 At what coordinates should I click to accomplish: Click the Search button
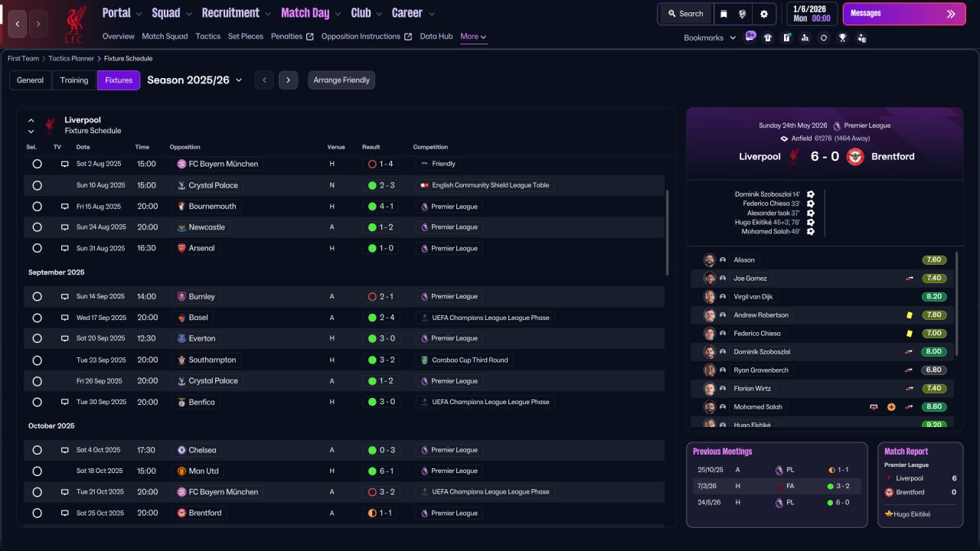[x=685, y=14]
